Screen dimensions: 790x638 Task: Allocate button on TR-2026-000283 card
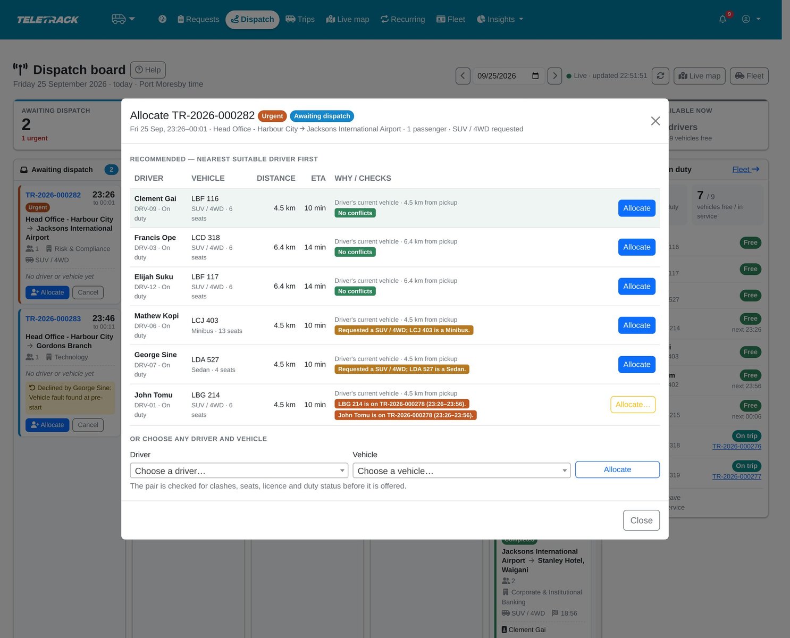[x=47, y=425]
